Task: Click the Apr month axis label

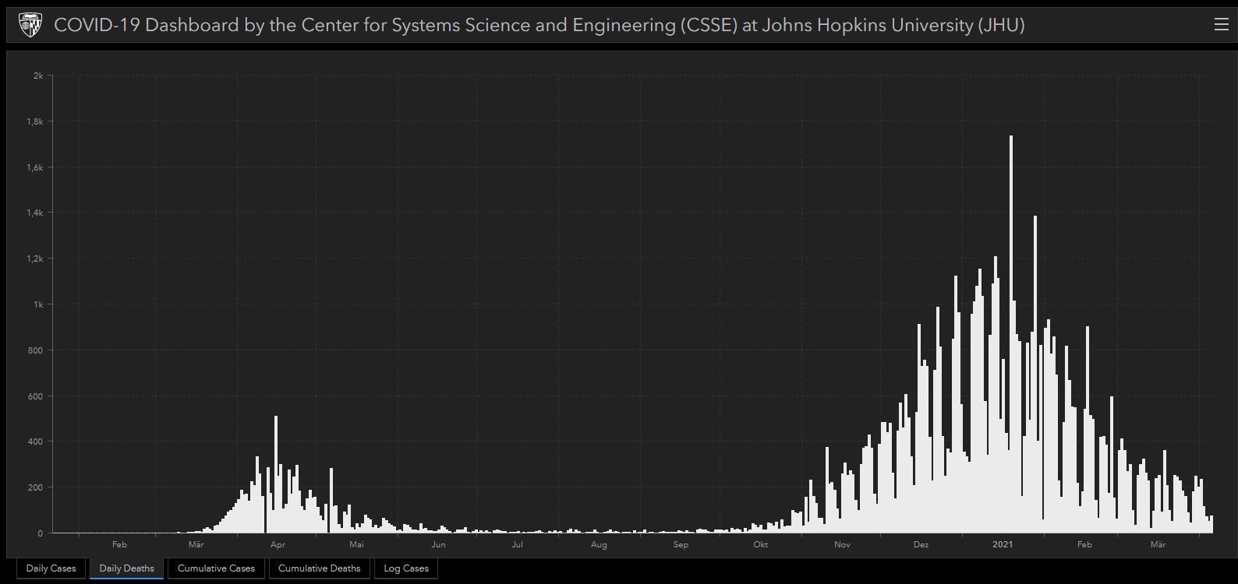Action: (278, 544)
